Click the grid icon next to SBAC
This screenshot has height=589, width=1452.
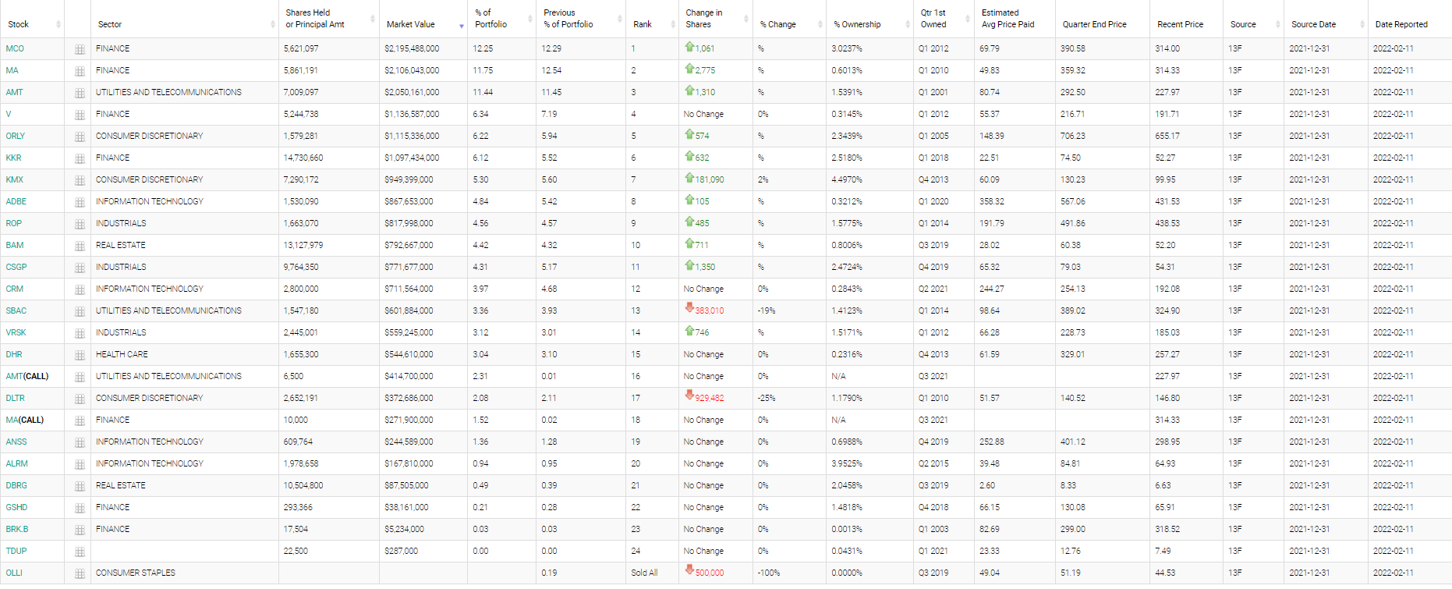point(80,311)
